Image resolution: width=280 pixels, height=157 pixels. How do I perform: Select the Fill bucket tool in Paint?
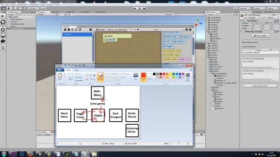pyautogui.click(x=91, y=75)
